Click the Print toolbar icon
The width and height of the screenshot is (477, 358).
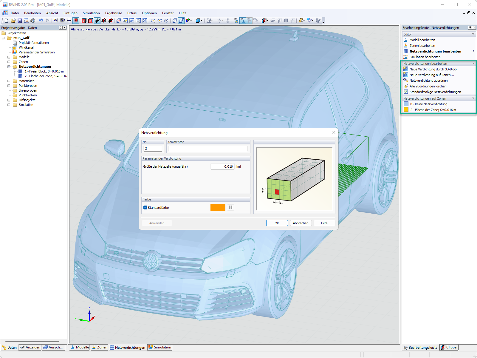pos(33,21)
